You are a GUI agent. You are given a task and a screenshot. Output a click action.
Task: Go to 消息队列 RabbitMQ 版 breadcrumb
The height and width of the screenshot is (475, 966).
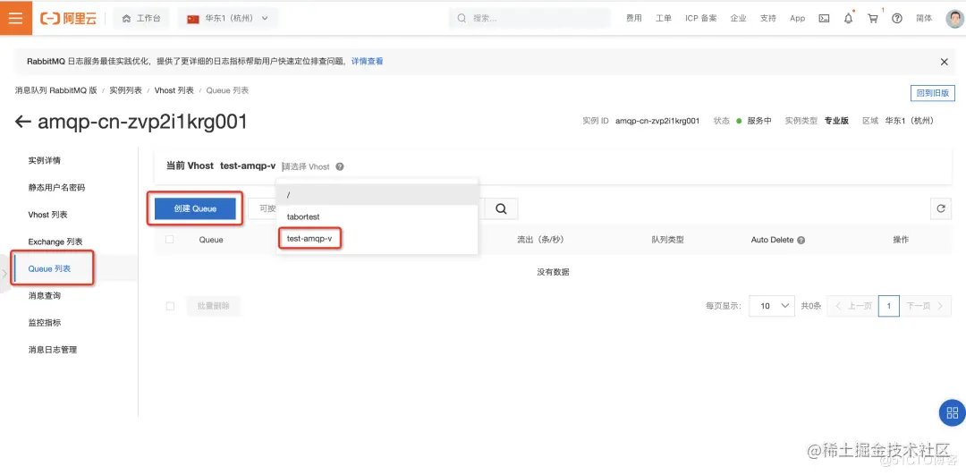56,90
